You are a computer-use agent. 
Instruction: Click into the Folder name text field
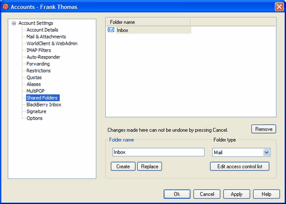click(x=159, y=152)
